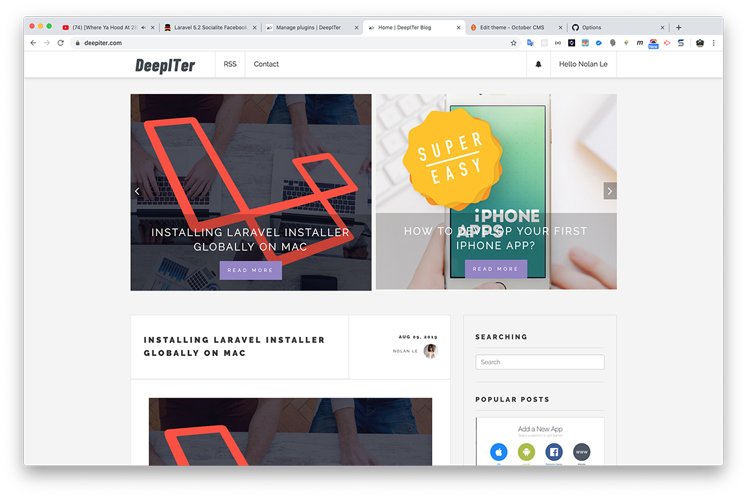
Task: Click the Facebook Canvas platform icon
Action: (x=554, y=452)
